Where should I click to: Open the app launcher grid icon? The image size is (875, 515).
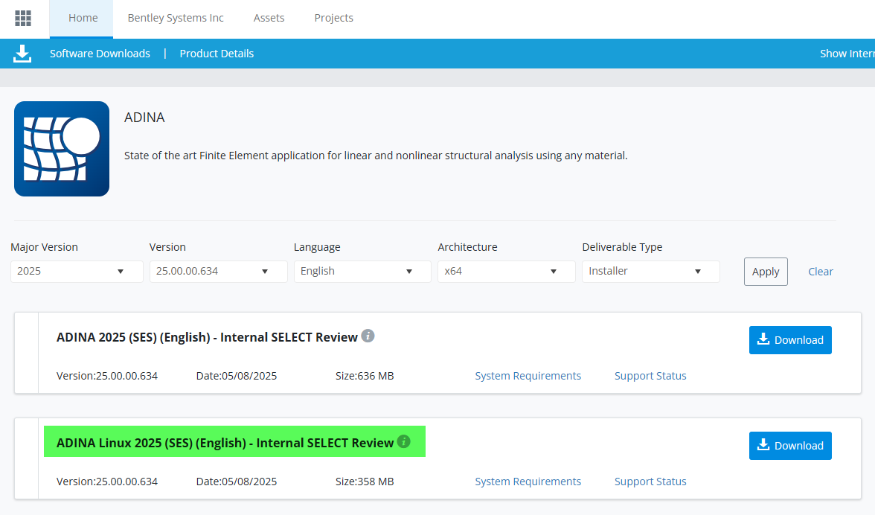(x=23, y=18)
